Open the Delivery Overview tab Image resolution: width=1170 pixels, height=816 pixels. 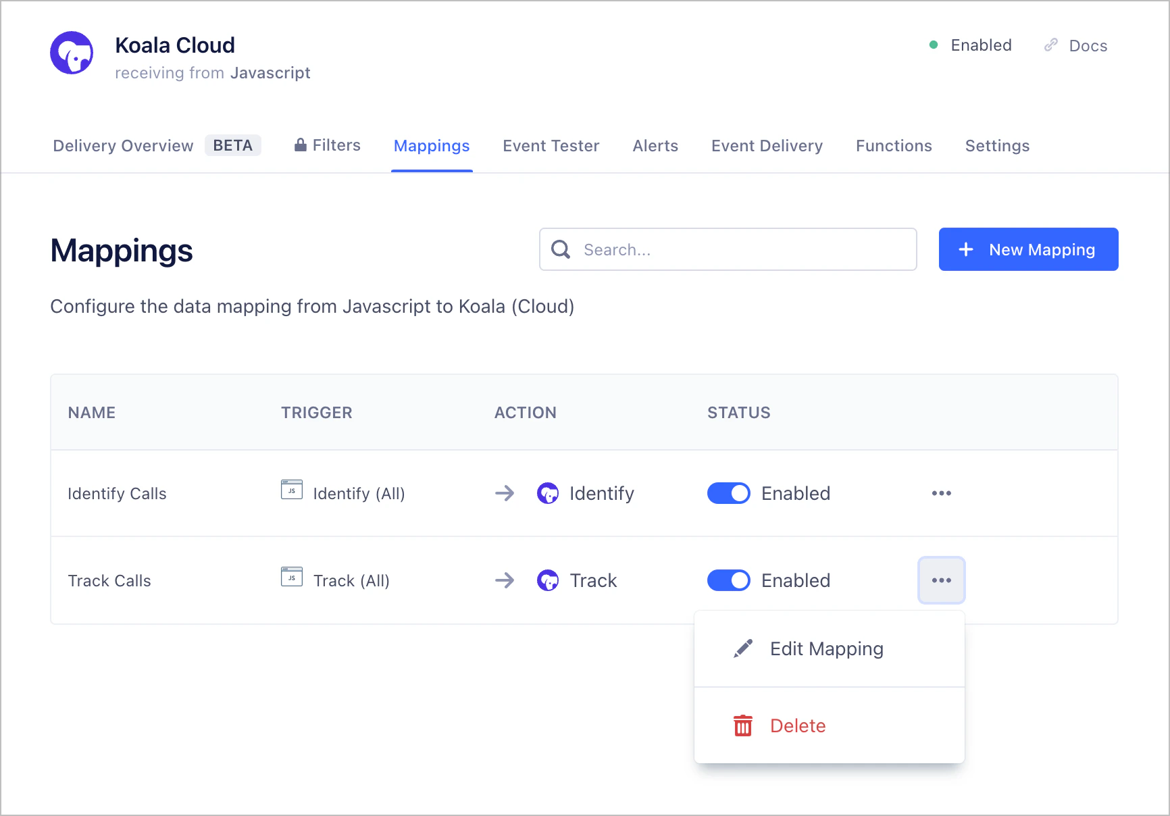157,146
